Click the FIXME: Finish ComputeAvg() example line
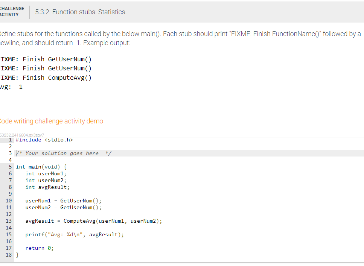Image resolution: width=364 pixels, height=266 pixels. tap(45, 78)
